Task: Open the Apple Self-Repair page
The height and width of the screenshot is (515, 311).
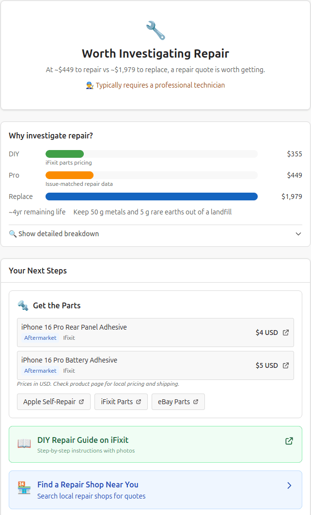Action: (53, 401)
